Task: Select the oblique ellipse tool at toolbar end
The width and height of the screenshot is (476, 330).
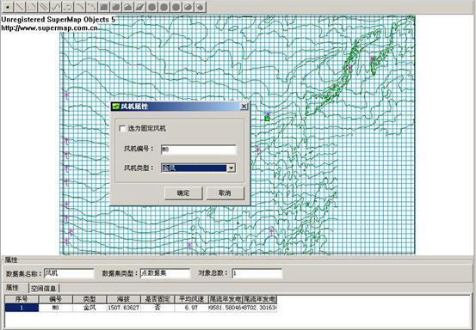Action: 200,7
